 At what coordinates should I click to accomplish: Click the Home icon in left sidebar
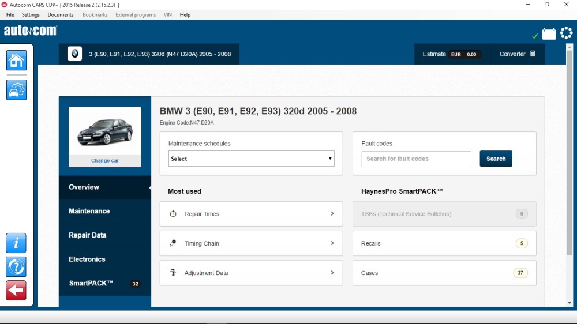[16, 61]
